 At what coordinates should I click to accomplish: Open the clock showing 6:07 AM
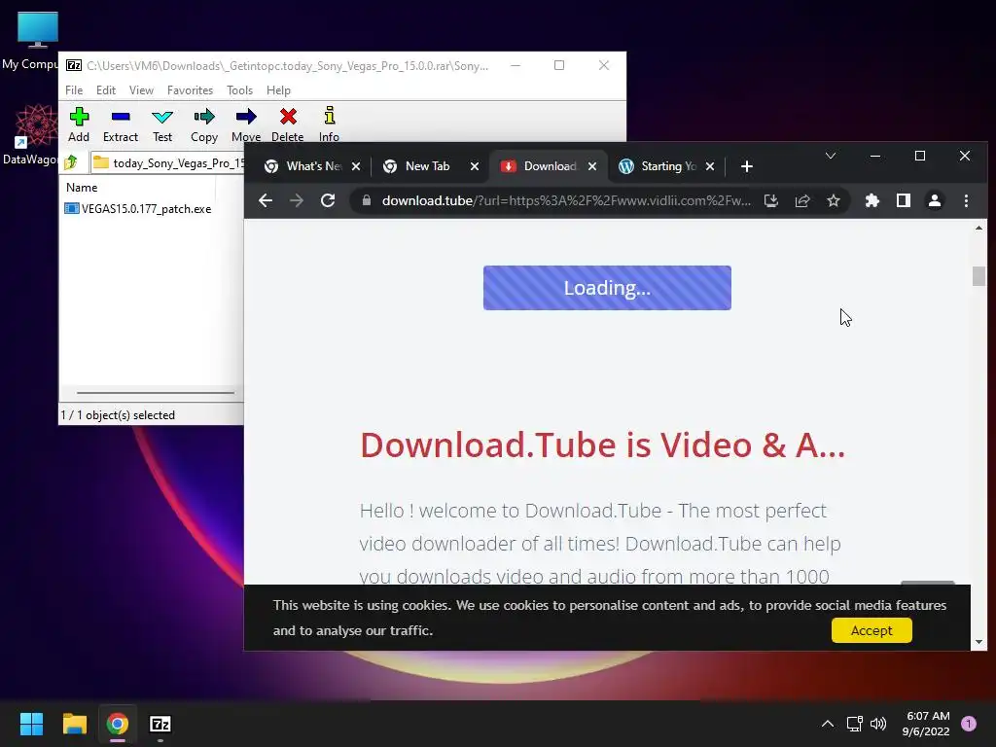pos(926,724)
